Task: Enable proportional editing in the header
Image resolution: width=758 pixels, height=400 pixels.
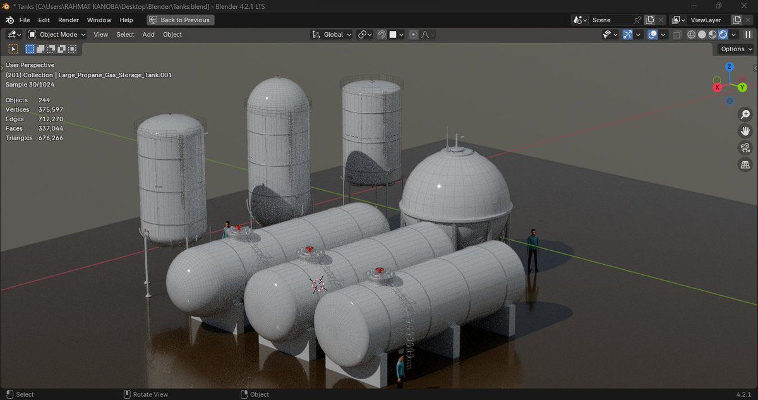Action: (414, 35)
